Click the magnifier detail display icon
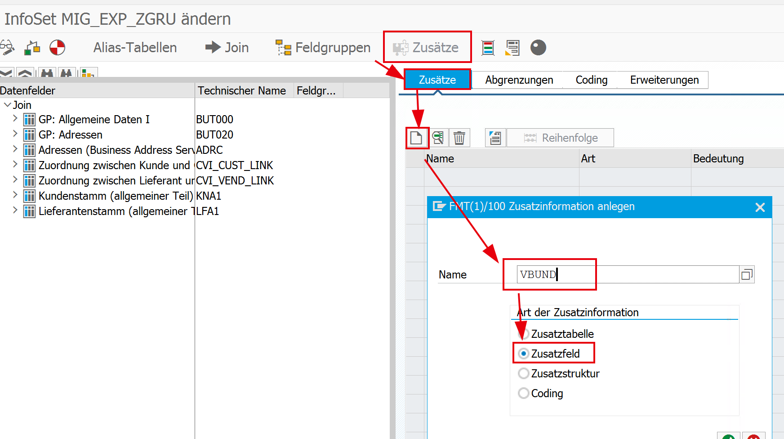The image size is (784, 439). 438,138
